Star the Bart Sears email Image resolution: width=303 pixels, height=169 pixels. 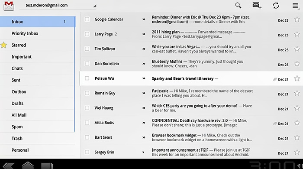(297, 137)
